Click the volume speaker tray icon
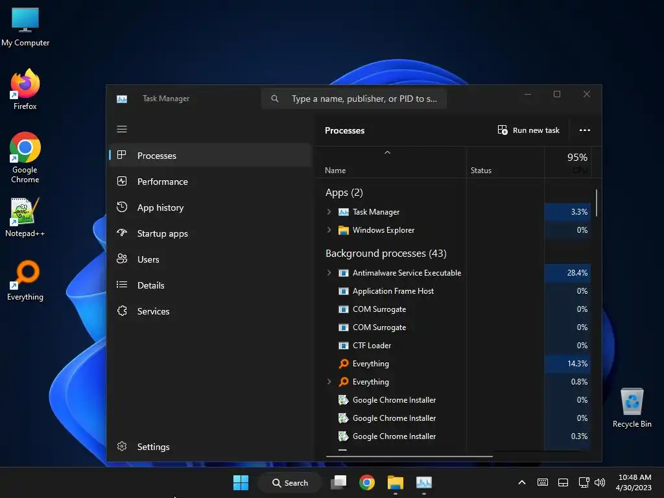The width and height of the screenshot is (664, 498). pos(600,482)
